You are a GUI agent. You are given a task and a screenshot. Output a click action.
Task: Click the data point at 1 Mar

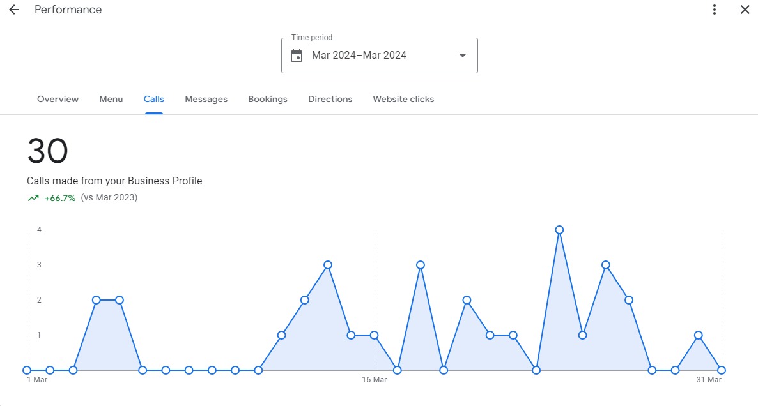point(27,370)
